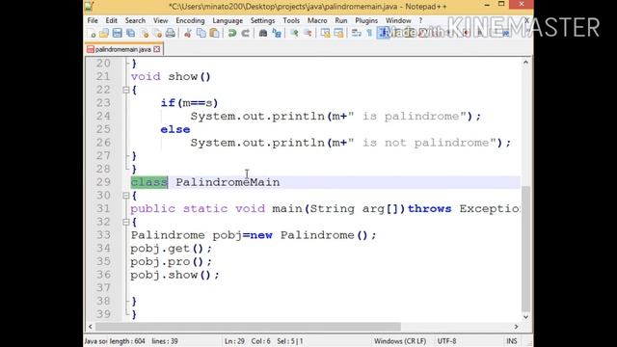This screenshot has height=347, width=617.
Task: Click the New file toolbar icon
Action: tap(92, 34)
